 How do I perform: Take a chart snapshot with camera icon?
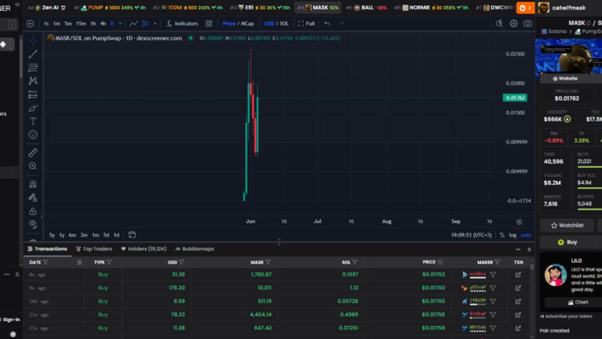pos(528,23)
